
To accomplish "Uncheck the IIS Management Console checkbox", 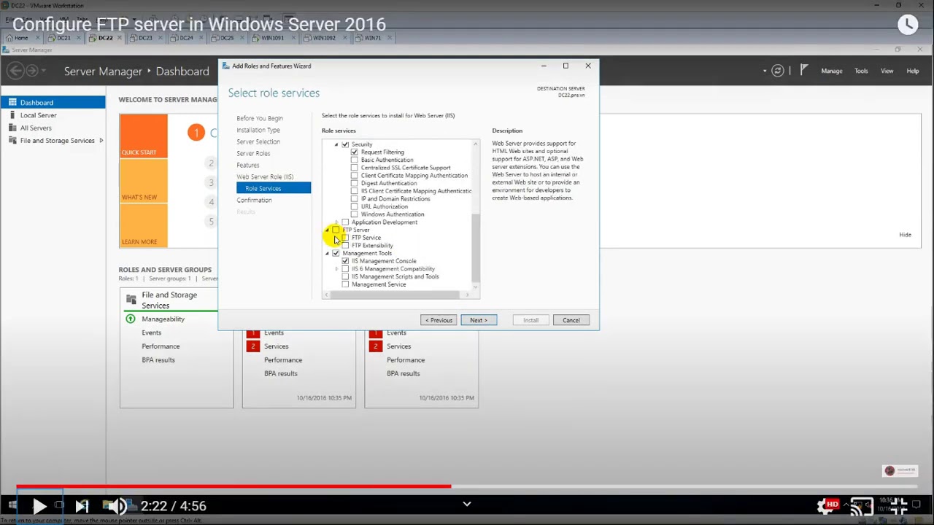I will pyautogui.click(x=345, y=261).
